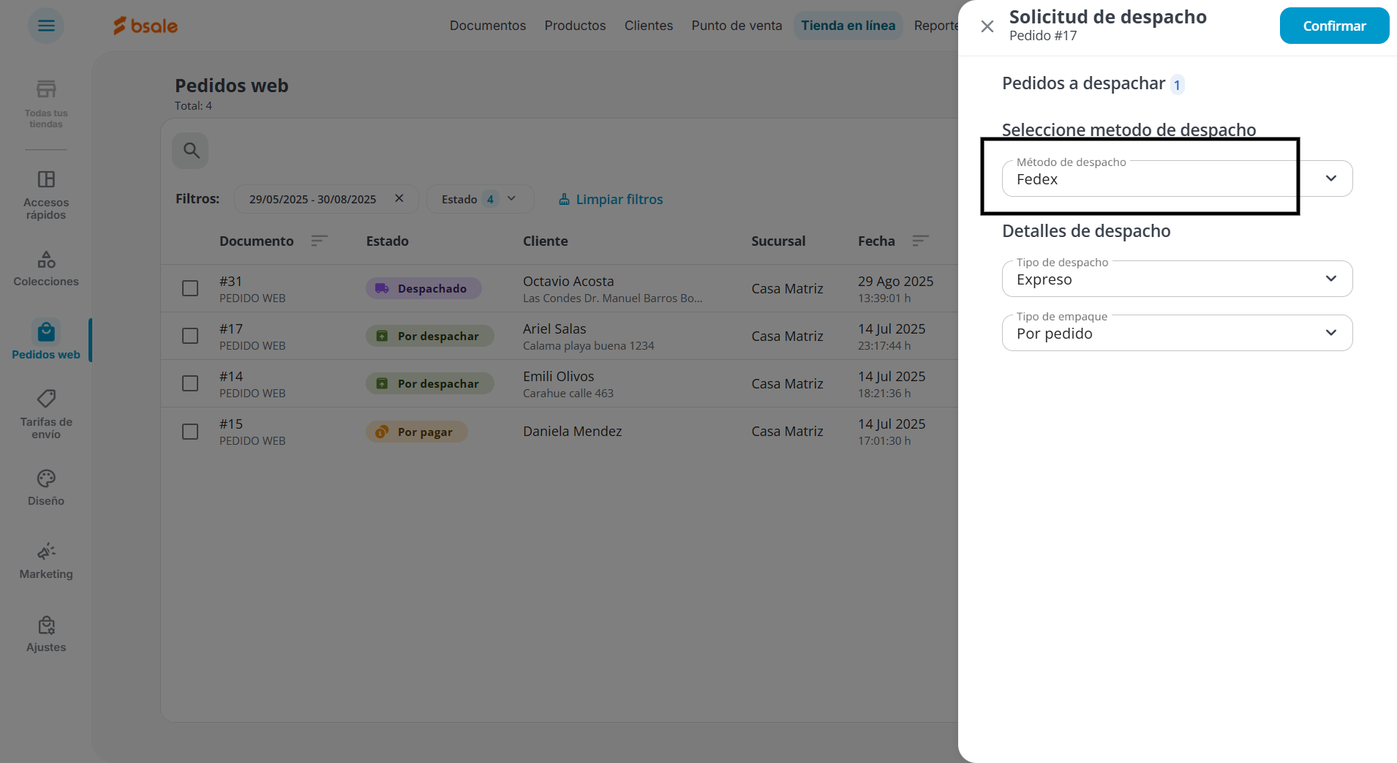Click customer Ariel Salas
Screen dimensions: 1397x763
pyautogui.click(x=554, y=328)
